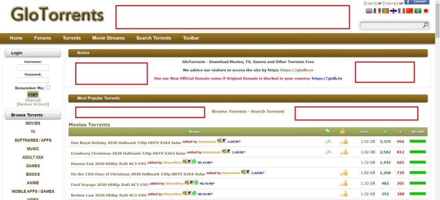Image resolution: width=440 pixels, height=200 pixels.
Task: Click health bar of Havens End torrent
Action: click(x=418, y=163)
